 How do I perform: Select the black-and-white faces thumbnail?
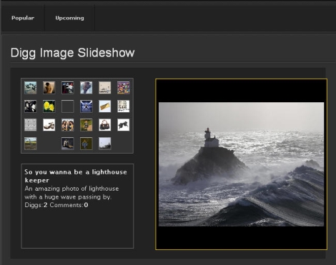pyautogui.click(x=31, y=106)
